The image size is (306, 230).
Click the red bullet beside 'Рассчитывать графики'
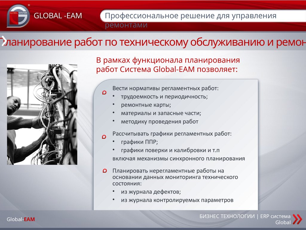pyautogui.click(x=104, y=137)
